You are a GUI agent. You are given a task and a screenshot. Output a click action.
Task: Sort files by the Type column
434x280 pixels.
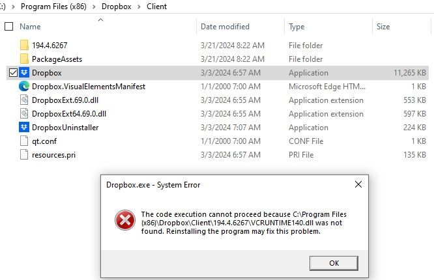[297, 27]
